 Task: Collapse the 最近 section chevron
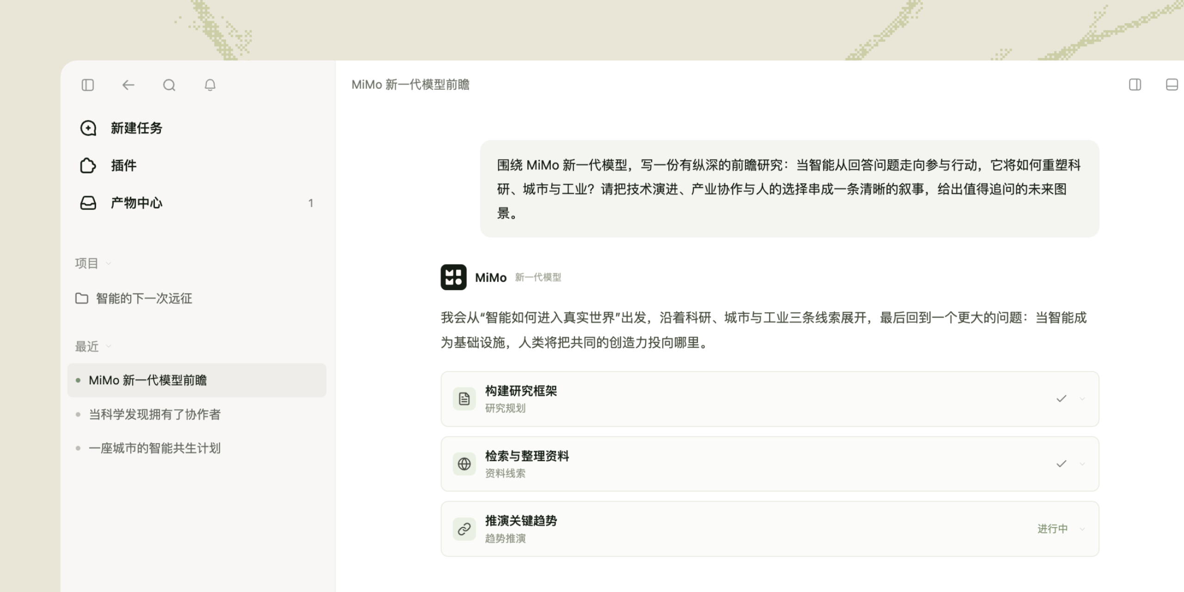[109, 346]
